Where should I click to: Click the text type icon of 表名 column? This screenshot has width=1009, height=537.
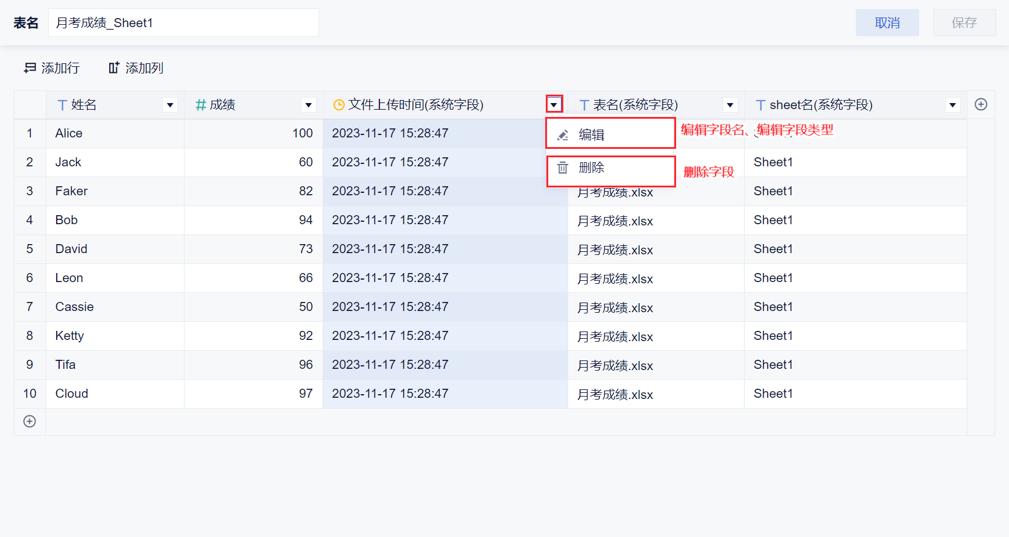click(x=584, y=105)
